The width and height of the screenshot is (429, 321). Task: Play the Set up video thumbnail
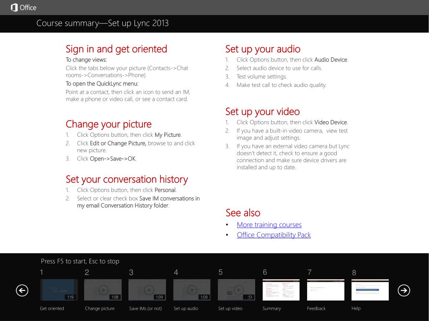[x=236, y=290]
